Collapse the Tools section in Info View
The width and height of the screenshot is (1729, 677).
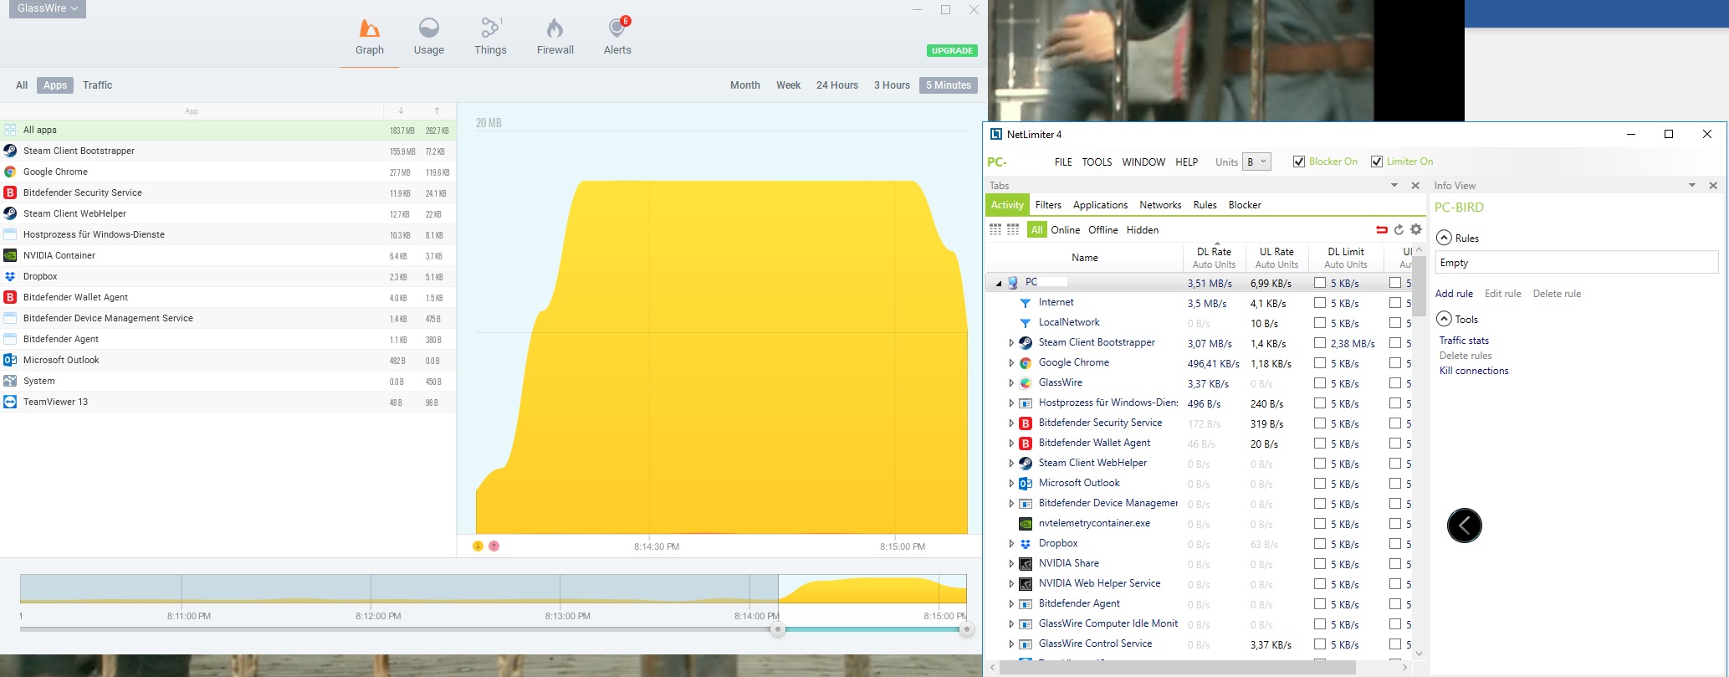pyautogui.click(x=1444, y=319)
